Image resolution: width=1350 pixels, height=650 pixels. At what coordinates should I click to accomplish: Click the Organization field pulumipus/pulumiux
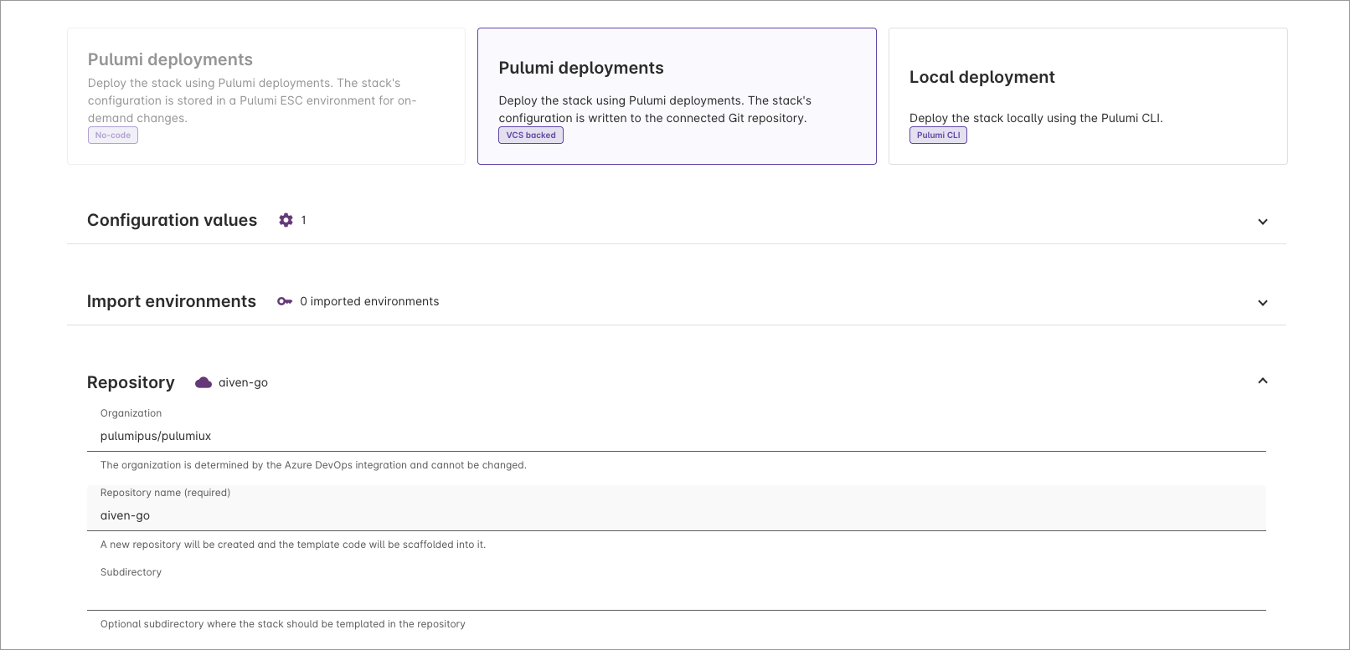tap(677, 428)
